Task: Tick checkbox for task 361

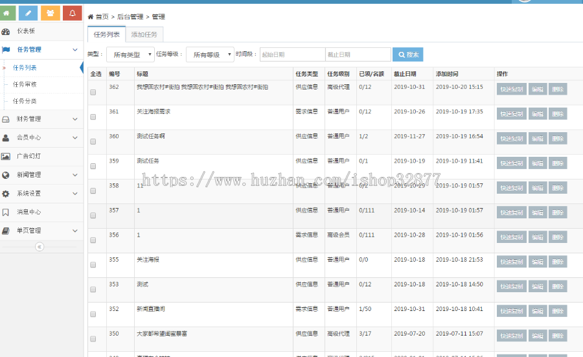Action: tap(93, 117)
